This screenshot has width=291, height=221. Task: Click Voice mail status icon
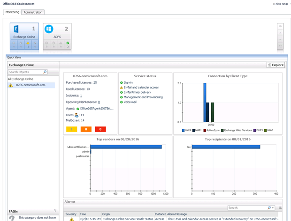pyautogui.click(x=122, y=102)
